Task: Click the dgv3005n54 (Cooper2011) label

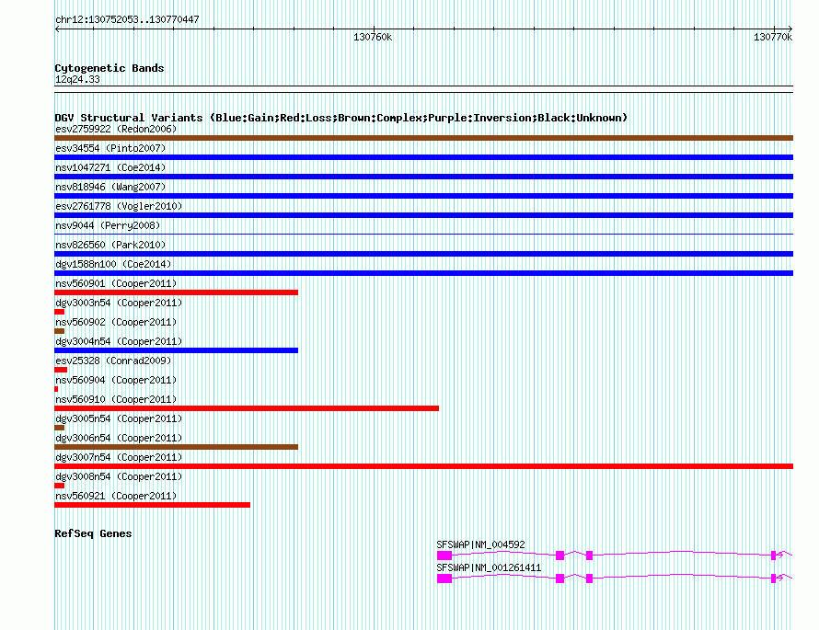Action: point(119,418)
